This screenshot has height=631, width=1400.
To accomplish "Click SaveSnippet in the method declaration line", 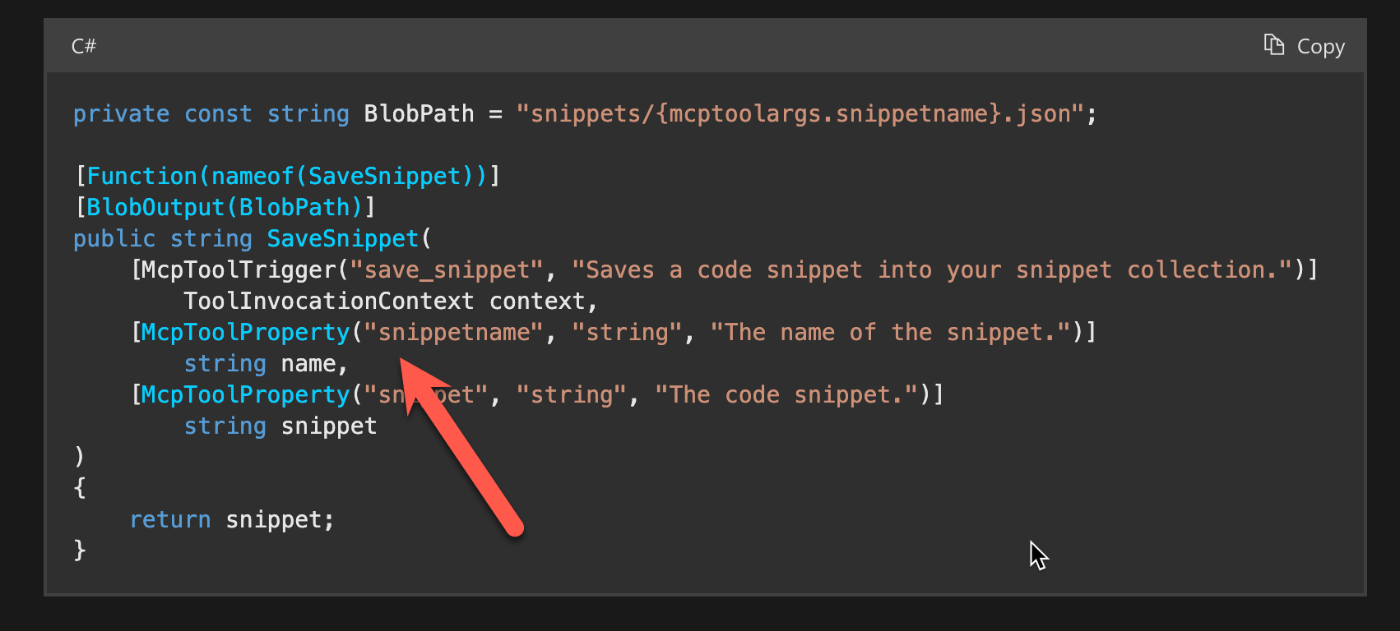I will 343,238.
